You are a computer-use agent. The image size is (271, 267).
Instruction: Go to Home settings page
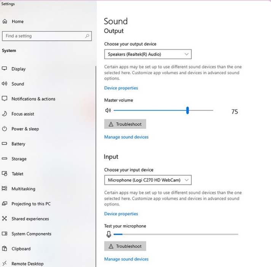[x=18, y=21]
